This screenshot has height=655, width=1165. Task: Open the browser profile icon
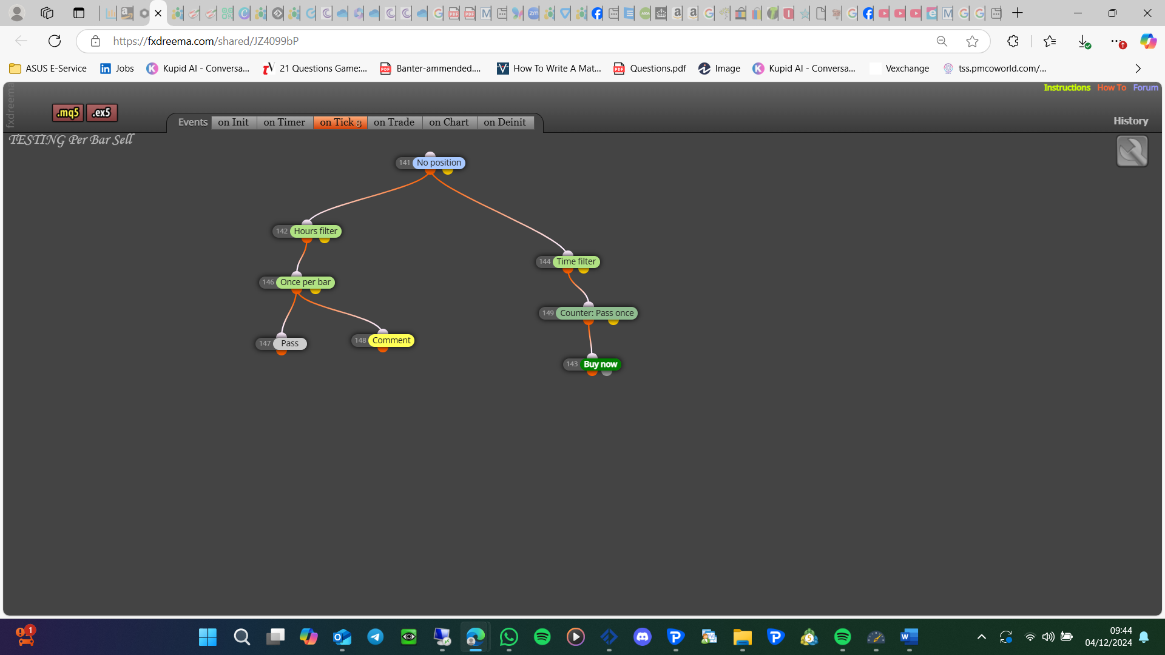[x=17, y=13]
